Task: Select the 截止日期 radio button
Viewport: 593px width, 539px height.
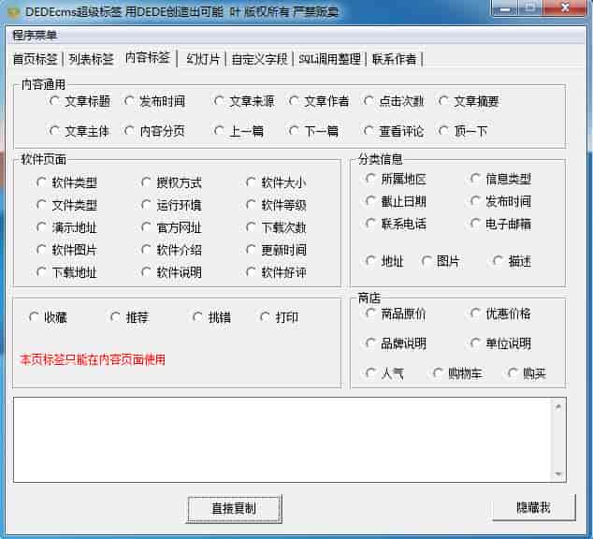Action: coord(396,201)
